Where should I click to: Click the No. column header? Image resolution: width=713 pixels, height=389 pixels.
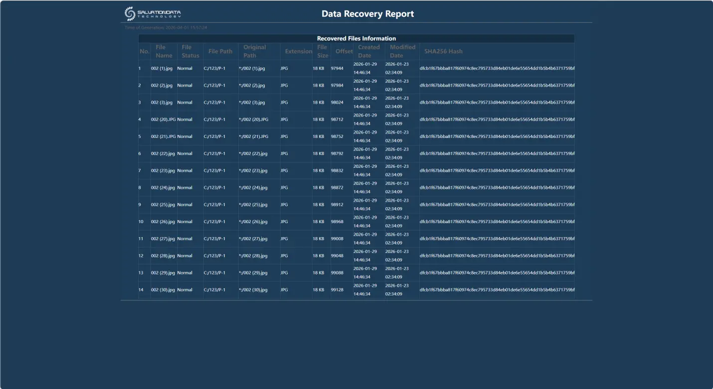click(145, 51)
